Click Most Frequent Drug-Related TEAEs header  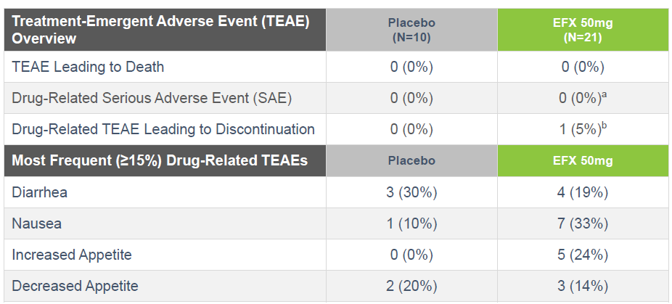tap(165, 161)
